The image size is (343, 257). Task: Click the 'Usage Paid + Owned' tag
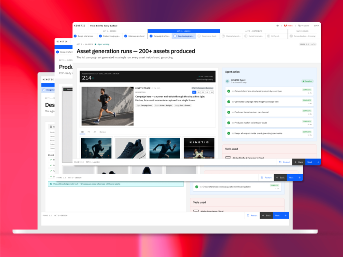tap(183, 106)
